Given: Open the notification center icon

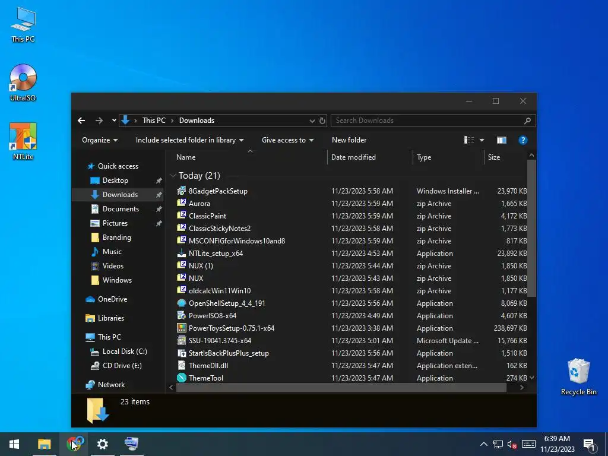Looking at the screenshot, I should 589,444.
